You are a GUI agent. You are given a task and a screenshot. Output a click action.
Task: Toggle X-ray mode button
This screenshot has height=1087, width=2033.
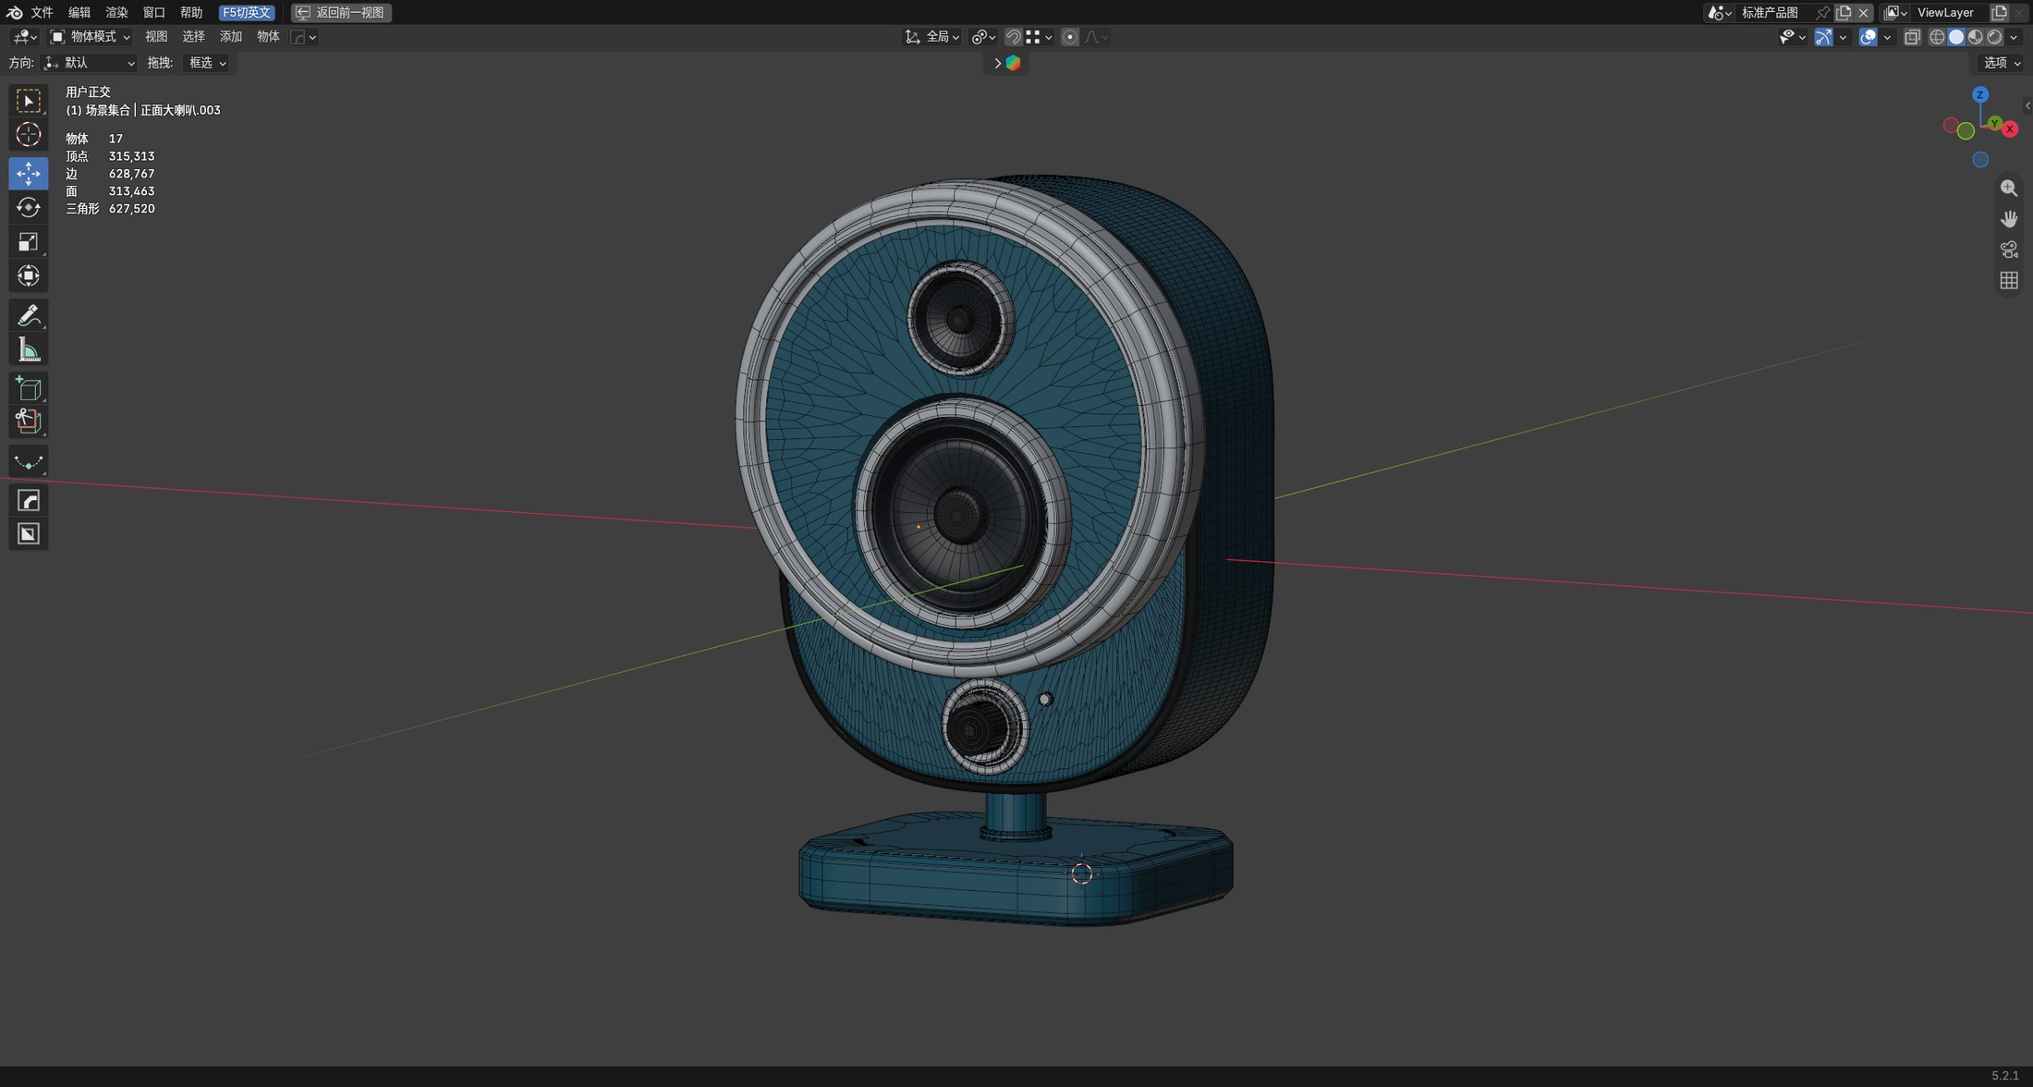(x=1912, y=37)
